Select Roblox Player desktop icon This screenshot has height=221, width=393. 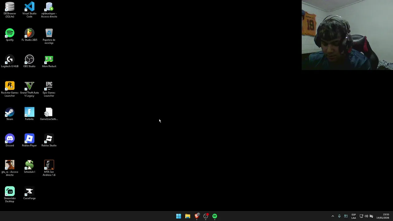(x=29, y=141)
